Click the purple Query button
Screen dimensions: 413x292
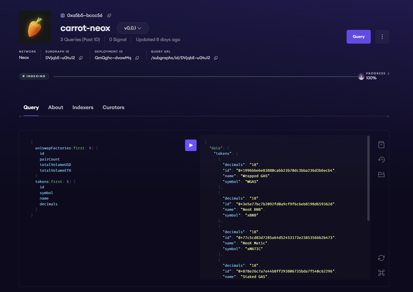[x=358, y=37]
